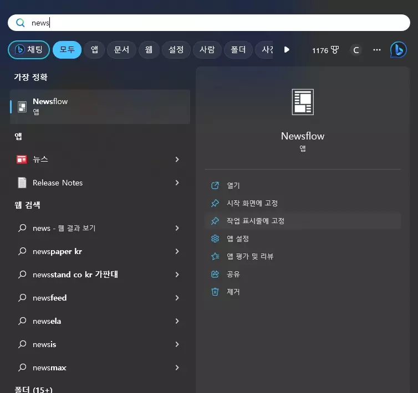Click the gear icon beside 앱 설정
This screenshot has width=418, height=393.
tap(215, 239)
